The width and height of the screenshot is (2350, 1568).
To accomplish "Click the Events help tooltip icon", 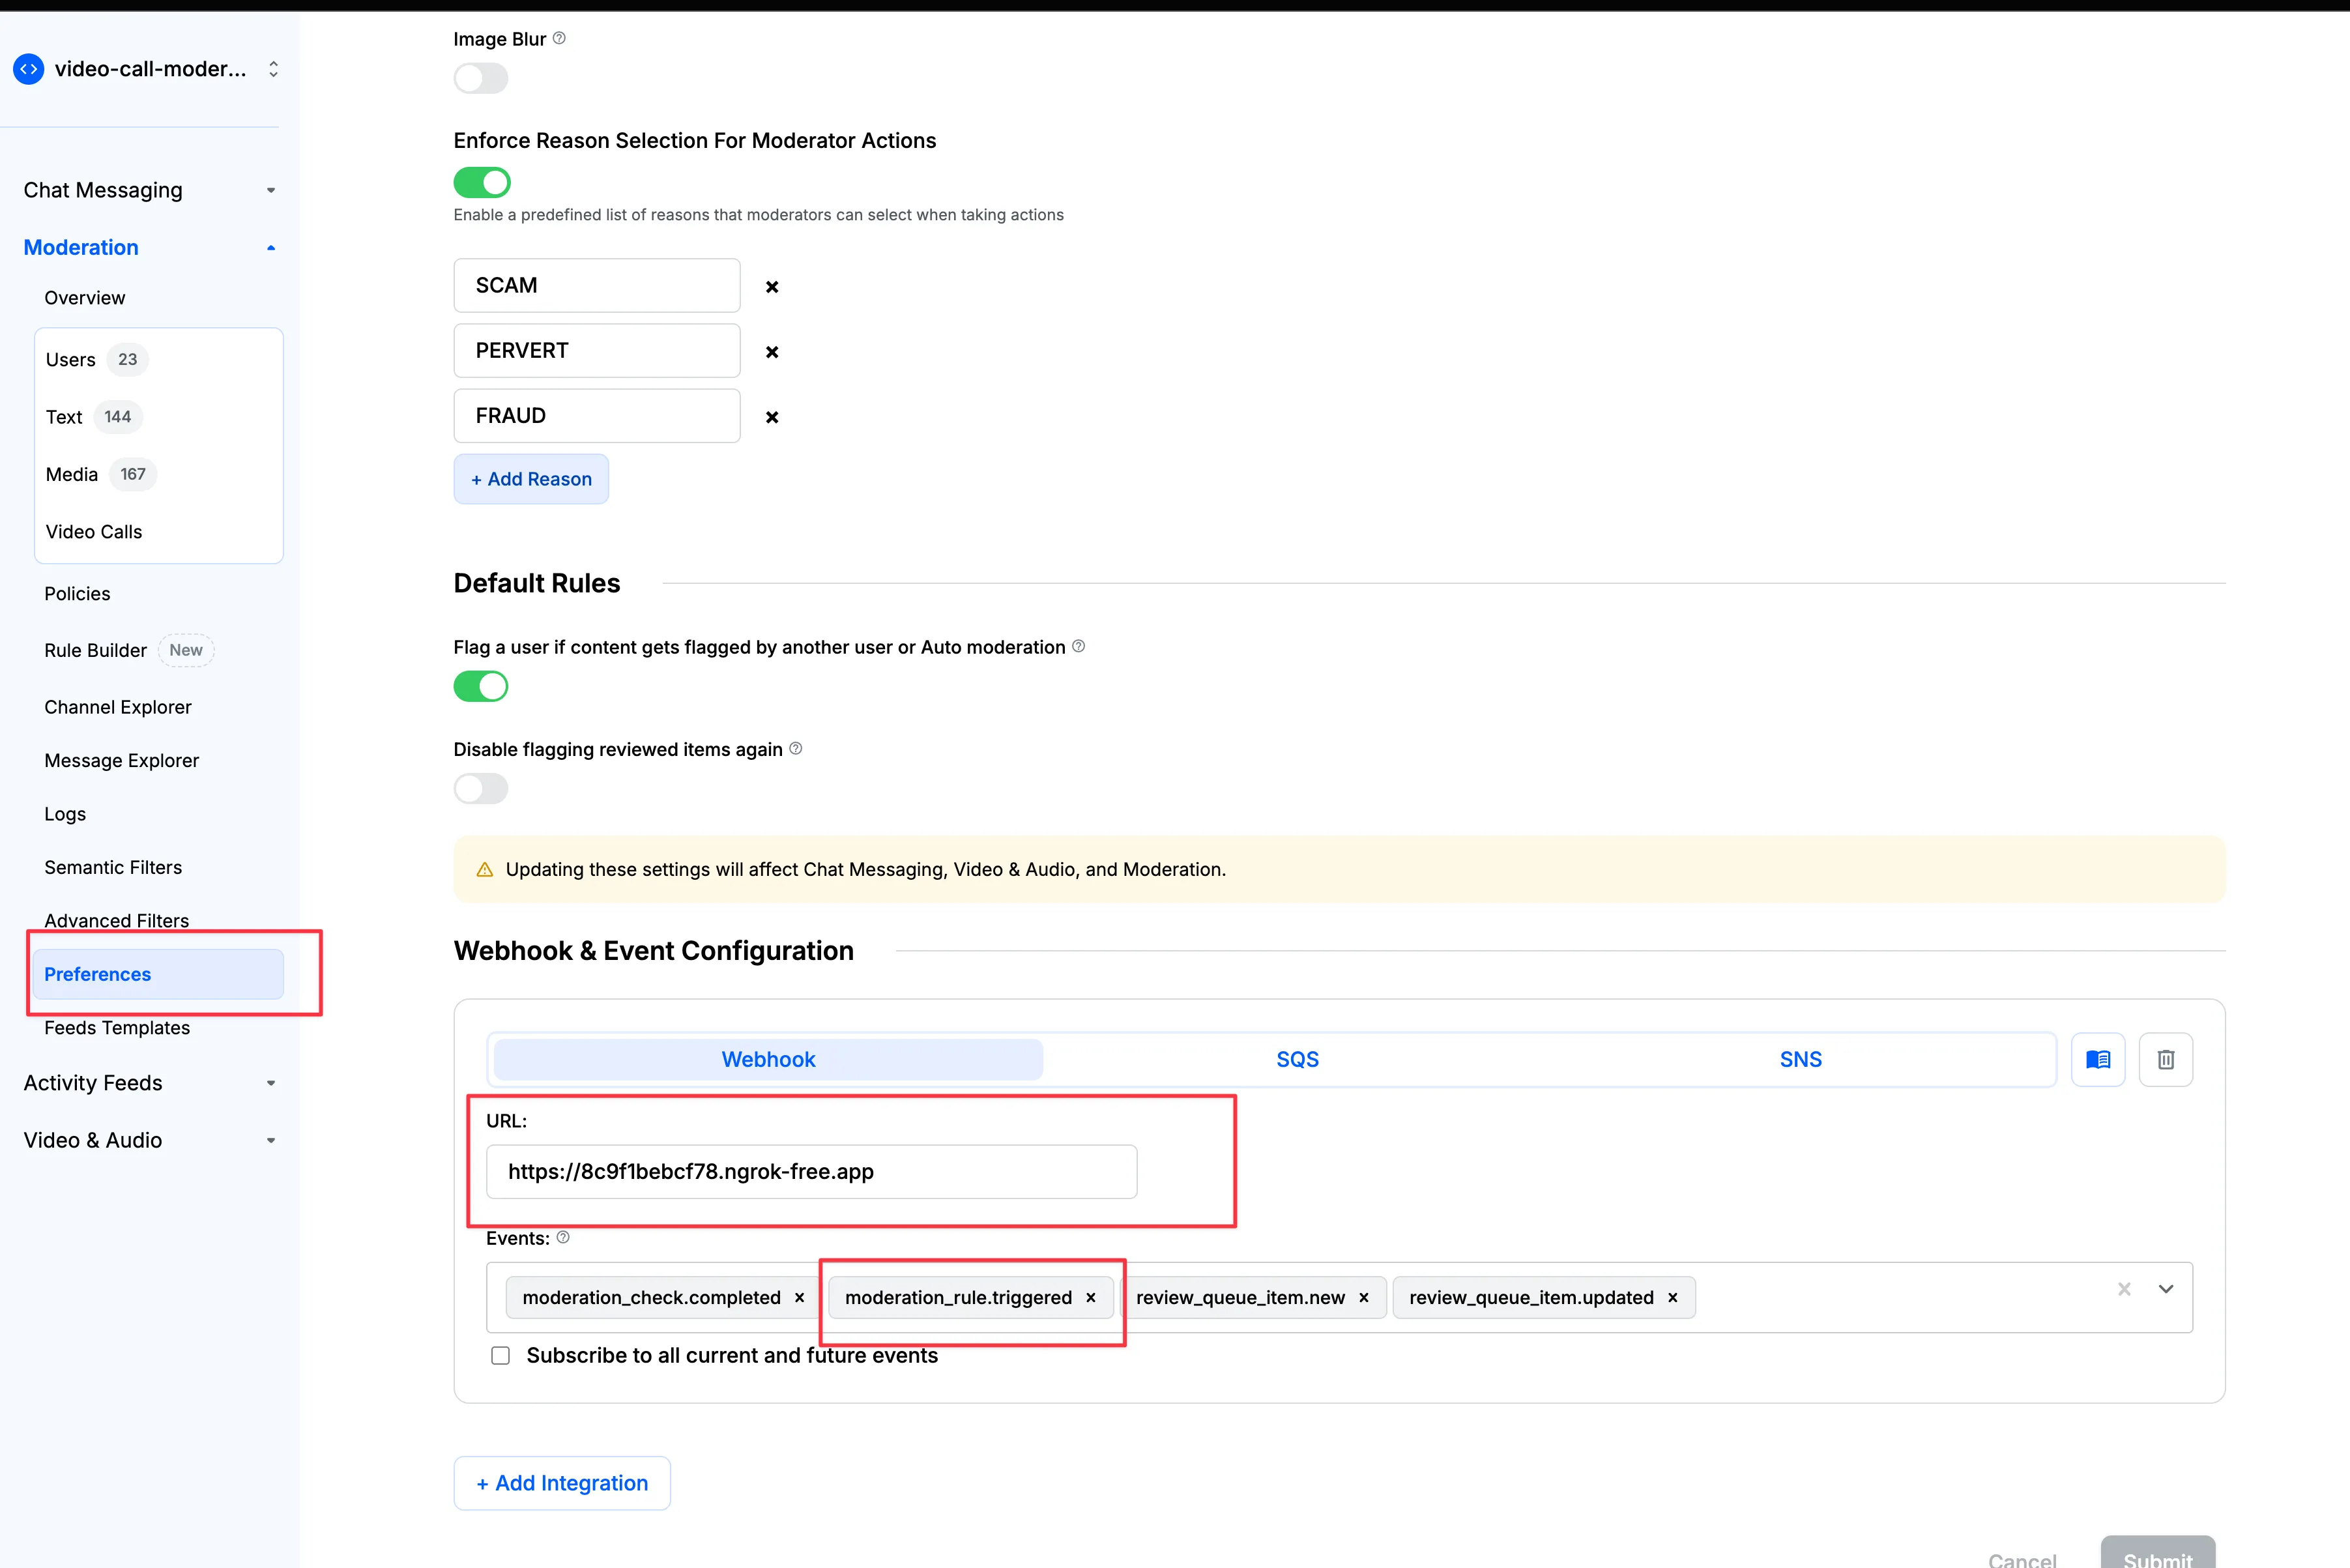I will pos(563,1237).
